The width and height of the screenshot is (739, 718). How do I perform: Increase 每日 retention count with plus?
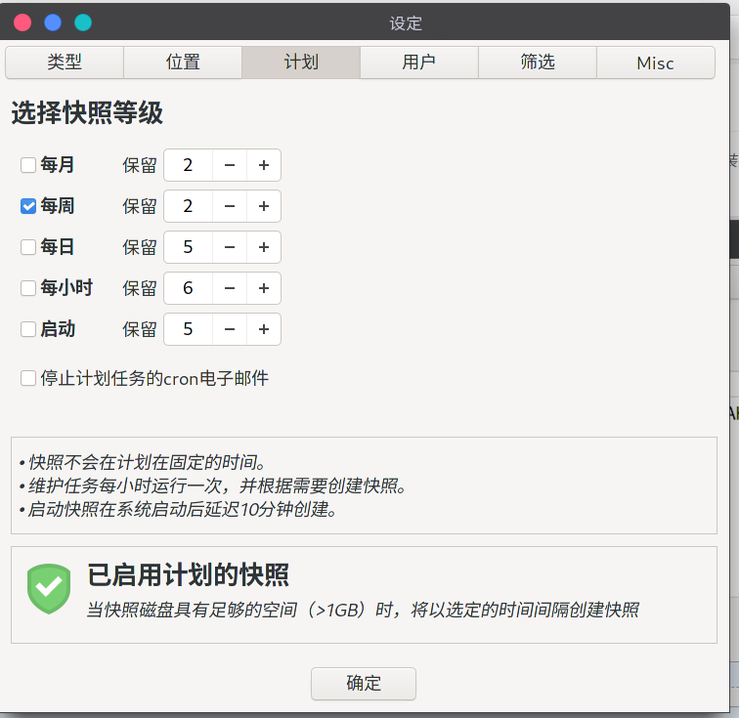click(x=264, y=247)
